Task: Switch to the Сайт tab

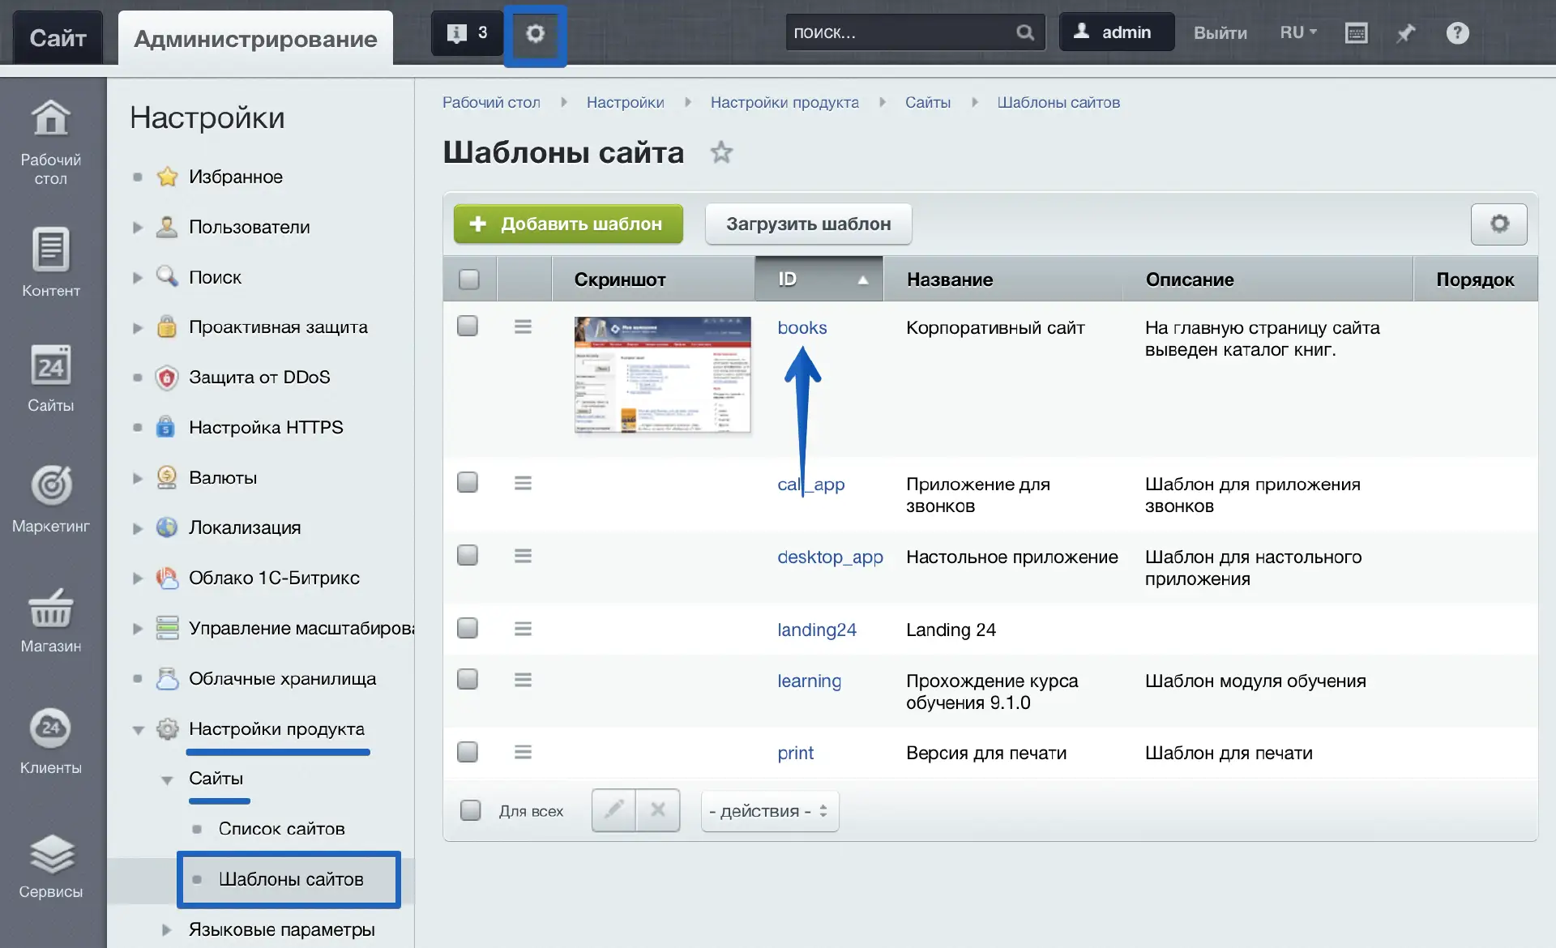Action: coord(58,38)
